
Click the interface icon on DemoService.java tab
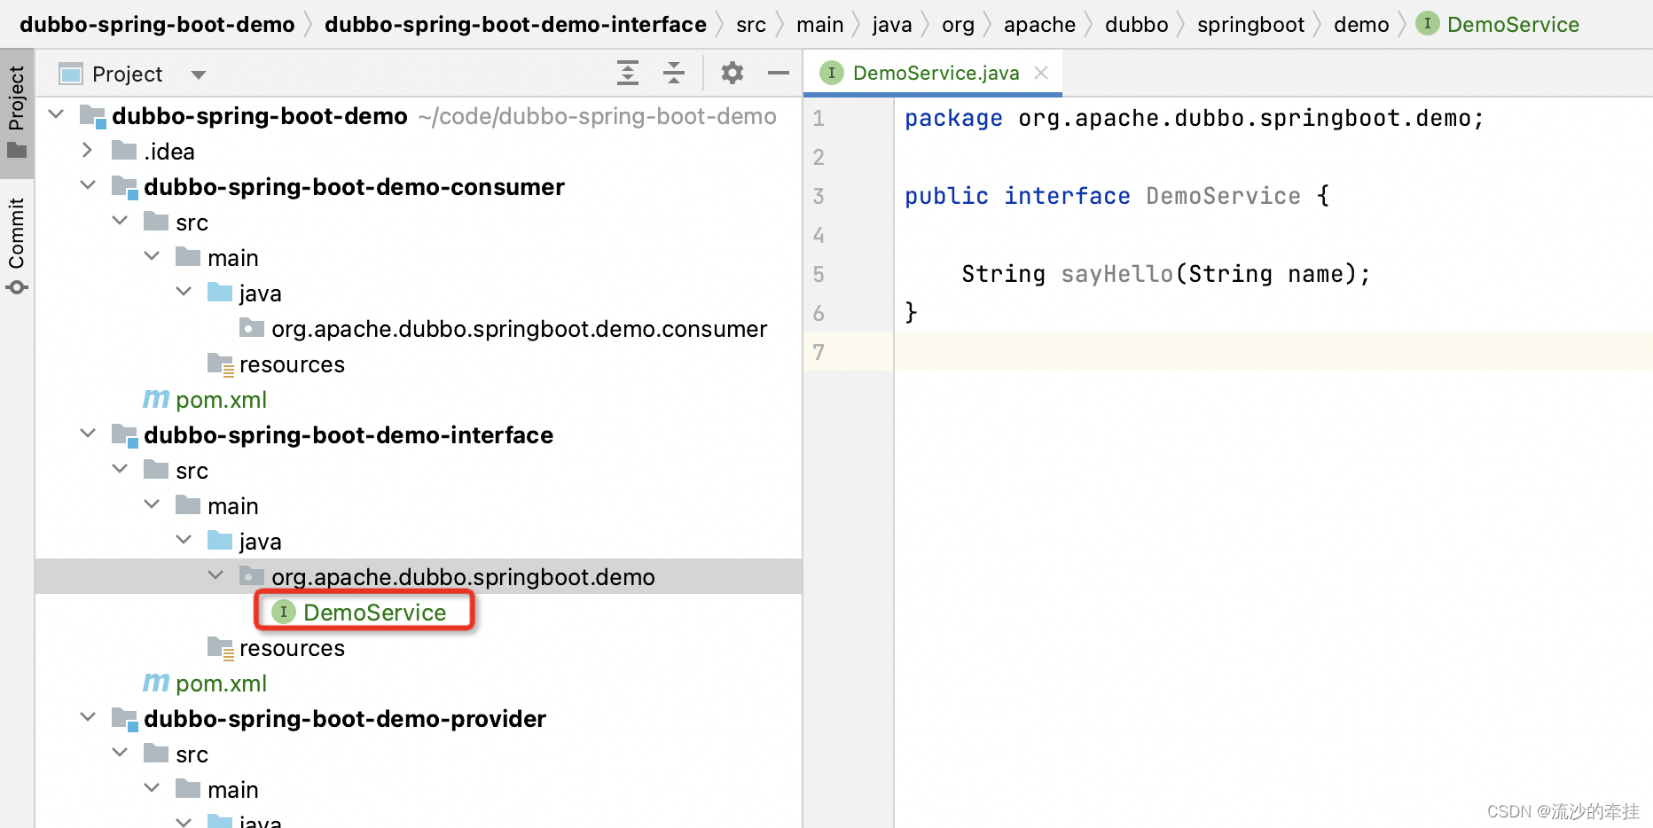click(832, 73)
